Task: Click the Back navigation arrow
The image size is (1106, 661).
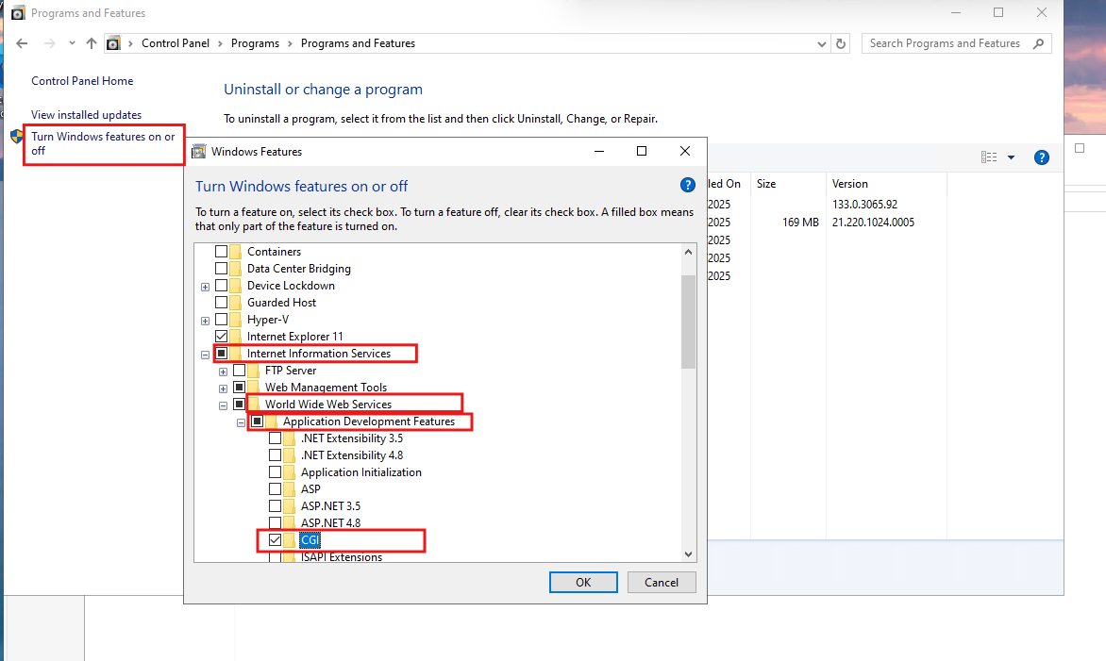Action: (22, 43)
